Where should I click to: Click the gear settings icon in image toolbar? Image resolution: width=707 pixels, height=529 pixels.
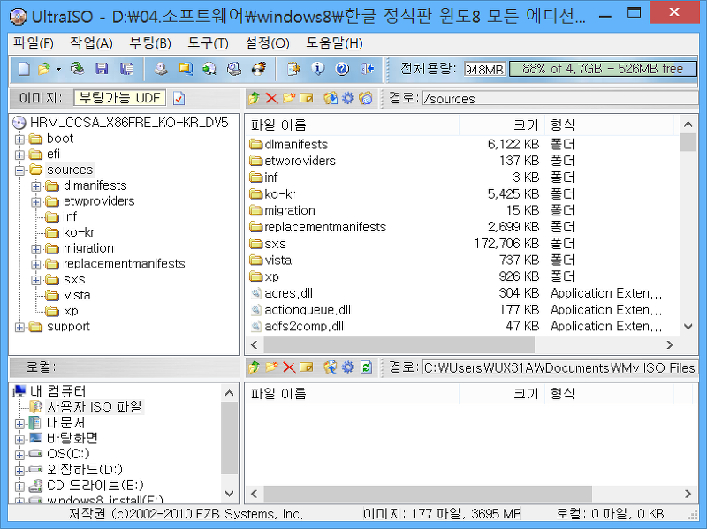[348, 98]
